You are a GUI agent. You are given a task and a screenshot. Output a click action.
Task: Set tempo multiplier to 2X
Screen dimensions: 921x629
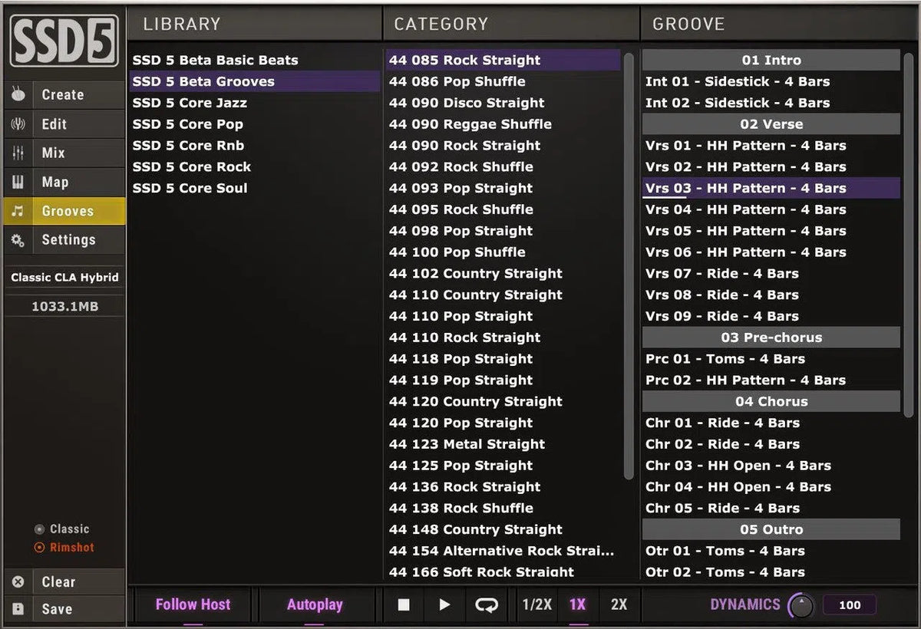coord(619,604)
